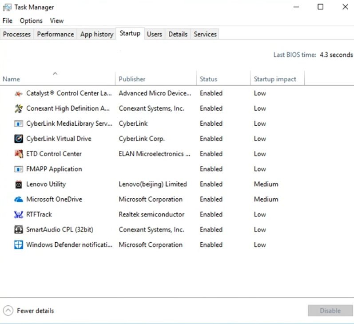The image size is (354, 324).
Task: Switch to the Services tab
Action: (x=205, y=34)
